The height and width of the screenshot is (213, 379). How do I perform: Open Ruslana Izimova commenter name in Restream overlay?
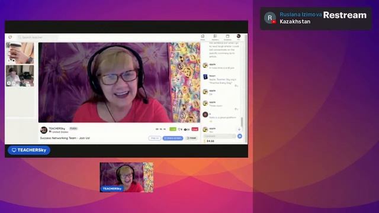300,14
